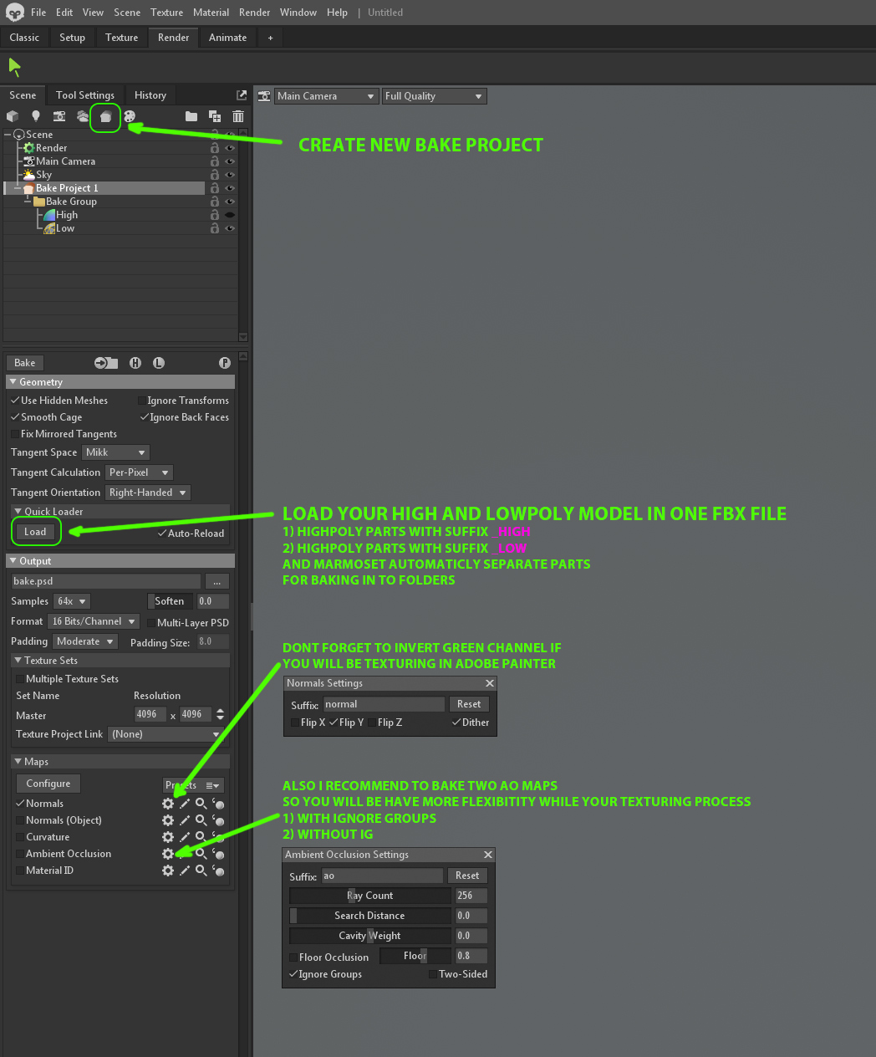This screenshot has width=876, height=1057.
Task: Pop out the Scene panel window
Action: (242, 95)
